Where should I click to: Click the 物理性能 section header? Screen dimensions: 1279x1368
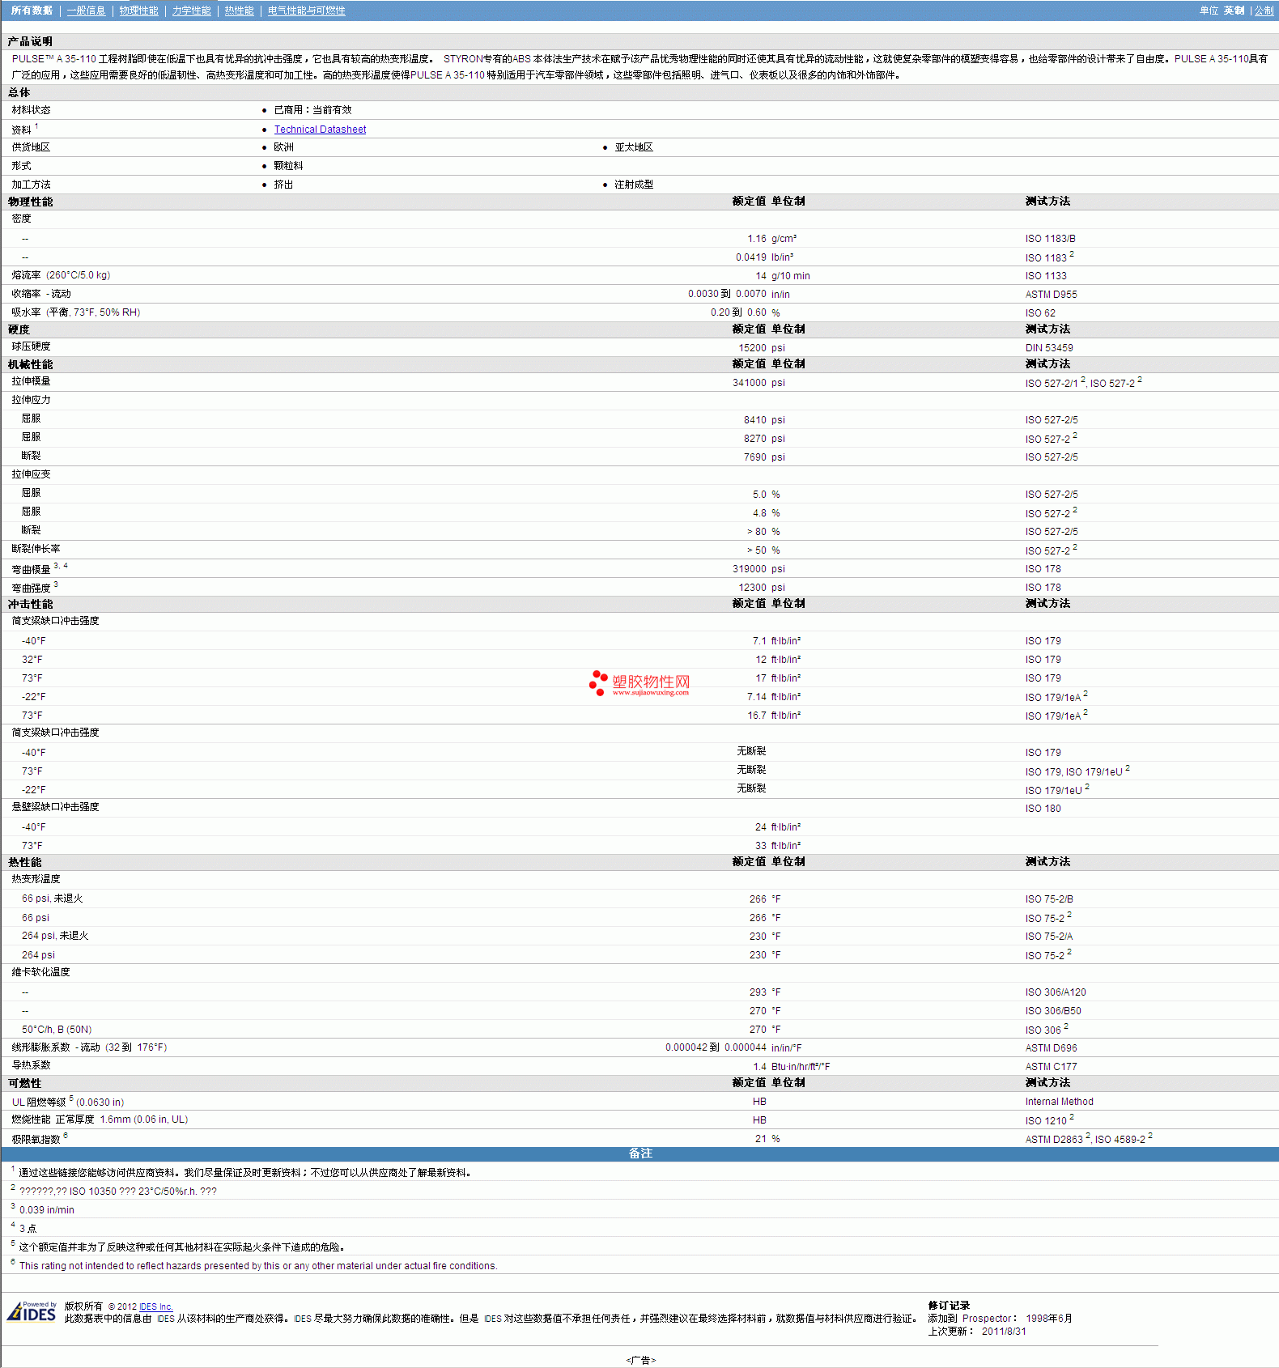30,202
